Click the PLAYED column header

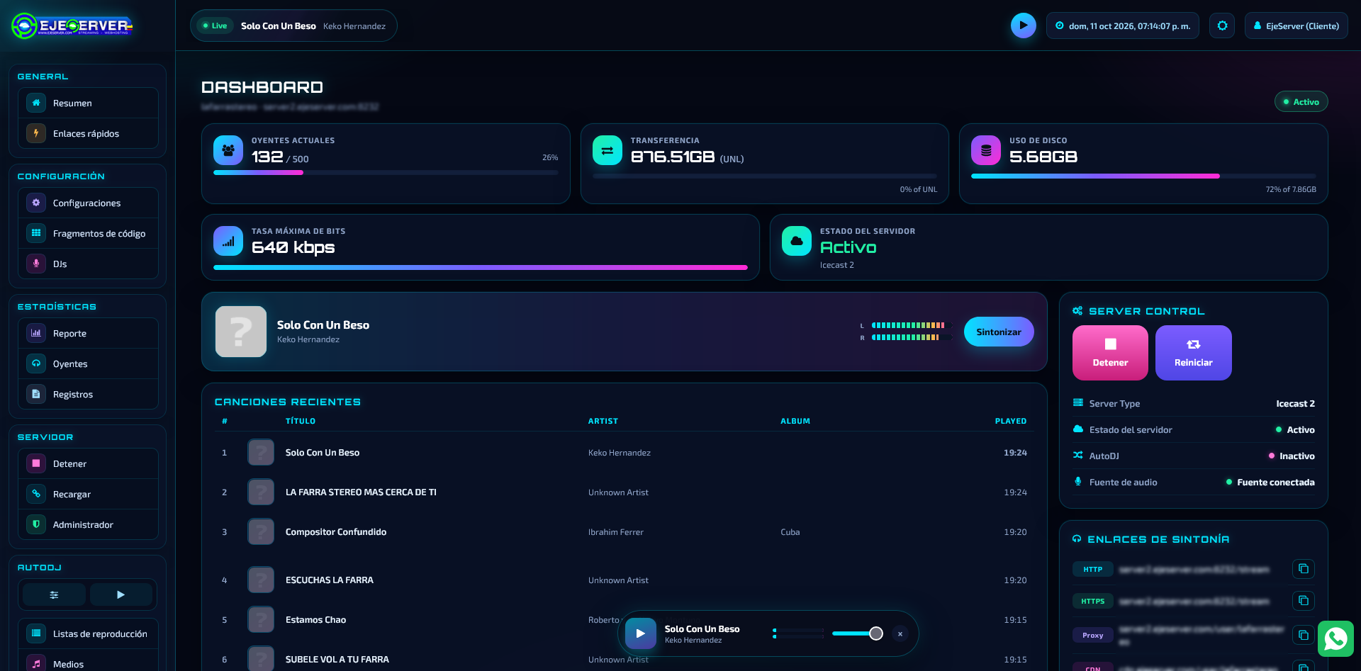pyautogui.click(x=1011, y=421)
